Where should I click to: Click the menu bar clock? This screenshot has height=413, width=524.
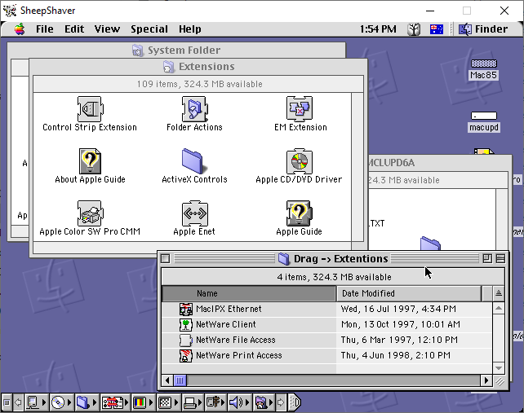378,29
